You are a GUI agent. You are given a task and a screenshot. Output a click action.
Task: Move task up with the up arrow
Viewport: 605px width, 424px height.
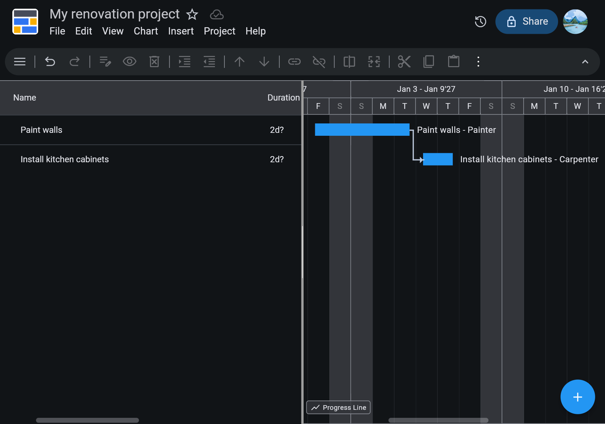coord(239,62)
